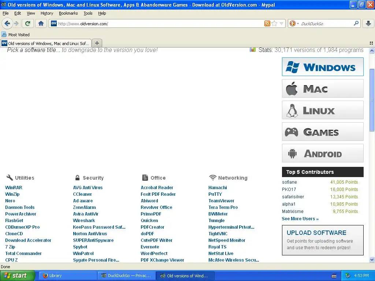Image resolution: width=375 pixels, height=281 pixels.
Task: Open the PDFCreator link
Action: click(x=152, y=227)
